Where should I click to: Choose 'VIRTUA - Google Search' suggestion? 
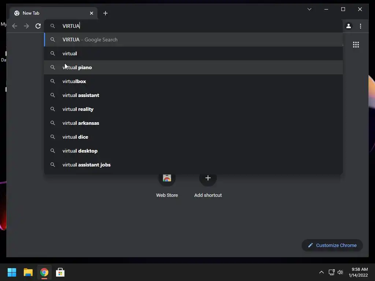click(x=193, y=40)
